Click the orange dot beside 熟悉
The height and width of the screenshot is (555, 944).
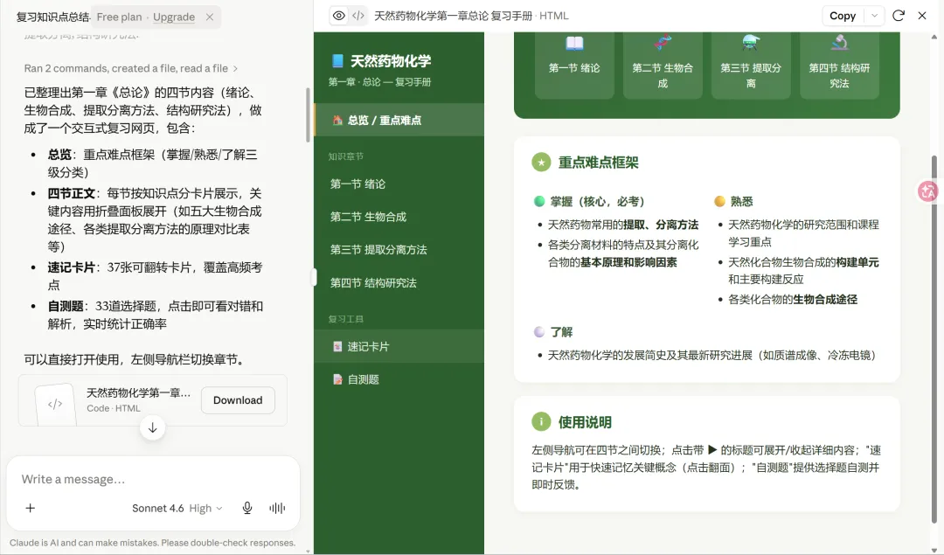tap(719, 201)
